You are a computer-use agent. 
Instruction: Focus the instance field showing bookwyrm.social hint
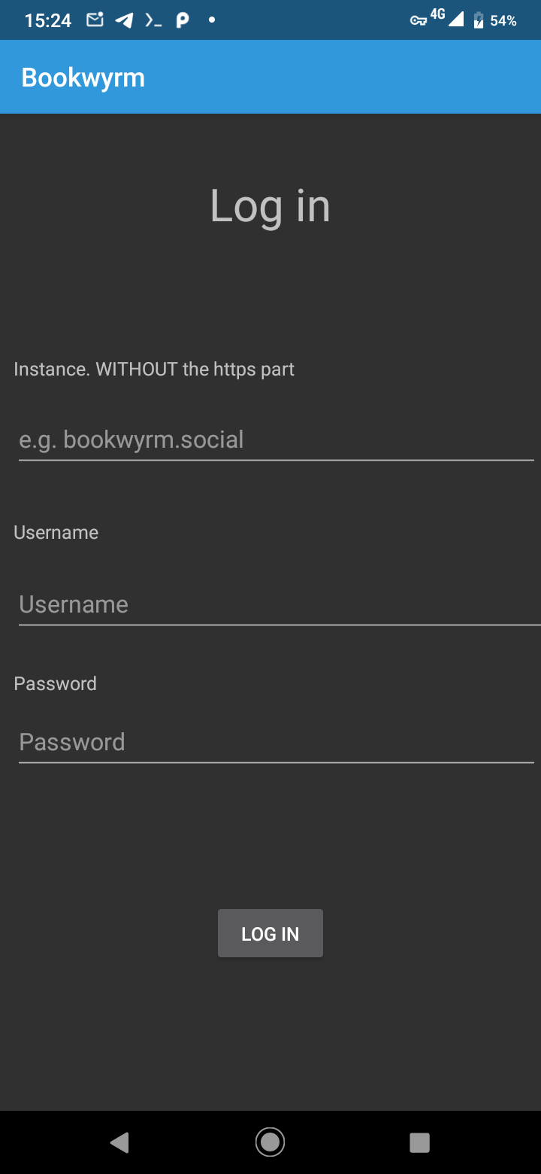[x=276, y=439]
